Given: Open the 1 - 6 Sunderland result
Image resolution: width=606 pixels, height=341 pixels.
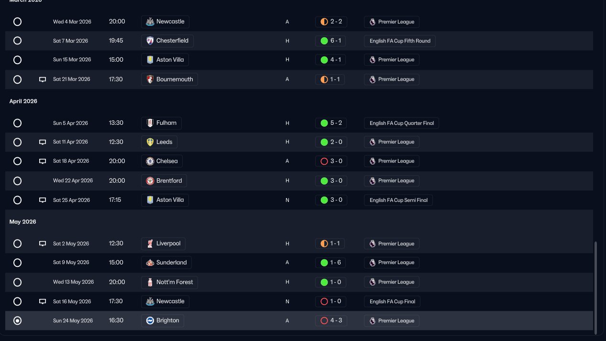Looking at the screenshot, I should pos(331,263).
